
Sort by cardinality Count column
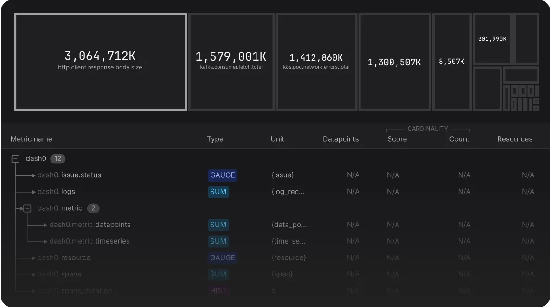(x=459, y=139)
